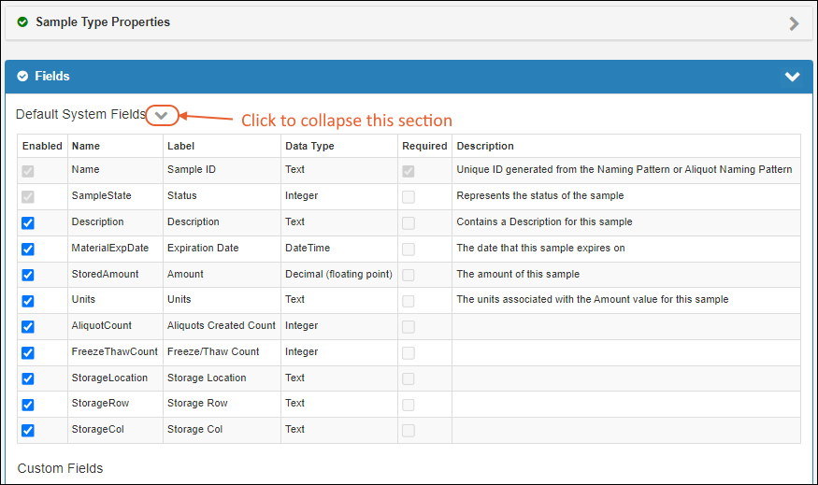Expand the Sample Type Properties panel arrow

click(794, 23)
